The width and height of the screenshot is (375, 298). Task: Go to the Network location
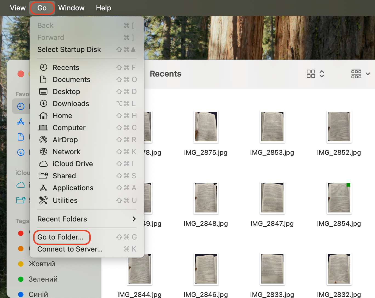point(66,152)
